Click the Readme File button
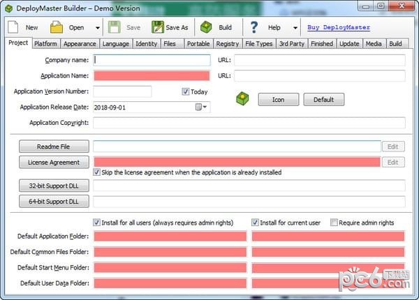Image resolution: width=419 pixels, height=300 pixels. [54, 147]
